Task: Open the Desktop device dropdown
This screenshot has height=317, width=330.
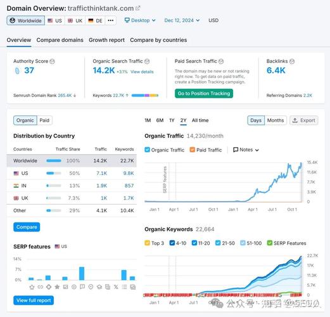Action: point(140,20)
